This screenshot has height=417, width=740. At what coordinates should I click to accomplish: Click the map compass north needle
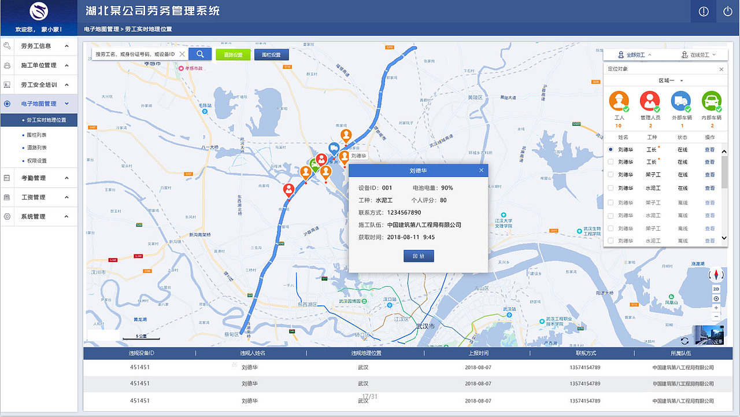tap(716, 275)
